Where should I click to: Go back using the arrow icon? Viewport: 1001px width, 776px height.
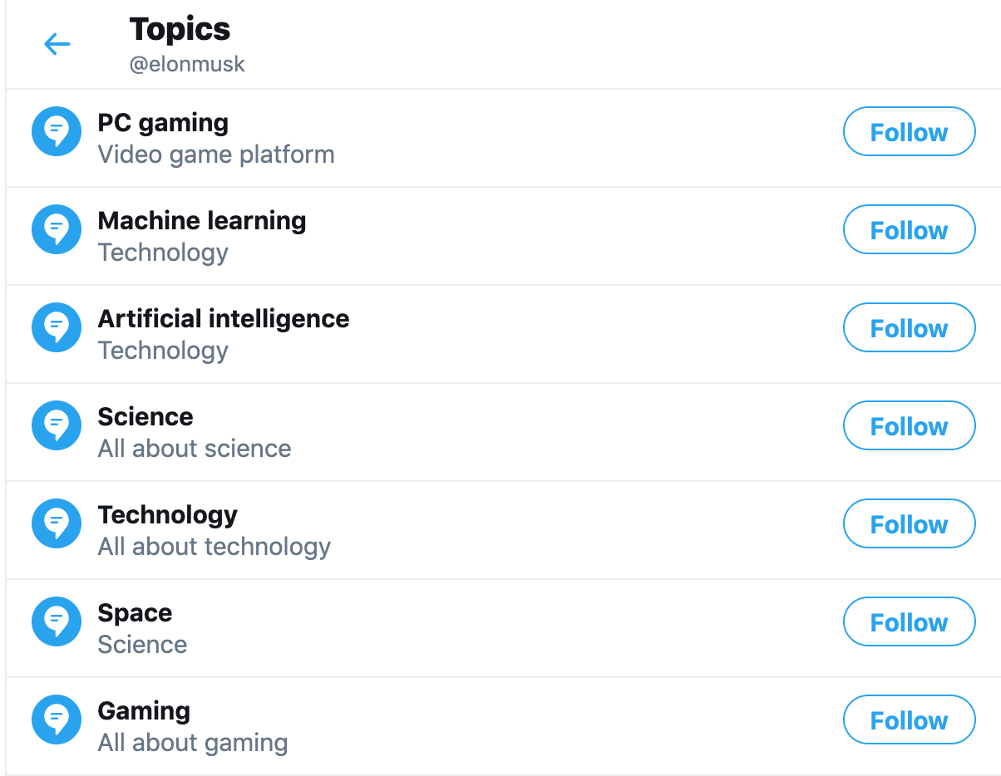point(57,44)
